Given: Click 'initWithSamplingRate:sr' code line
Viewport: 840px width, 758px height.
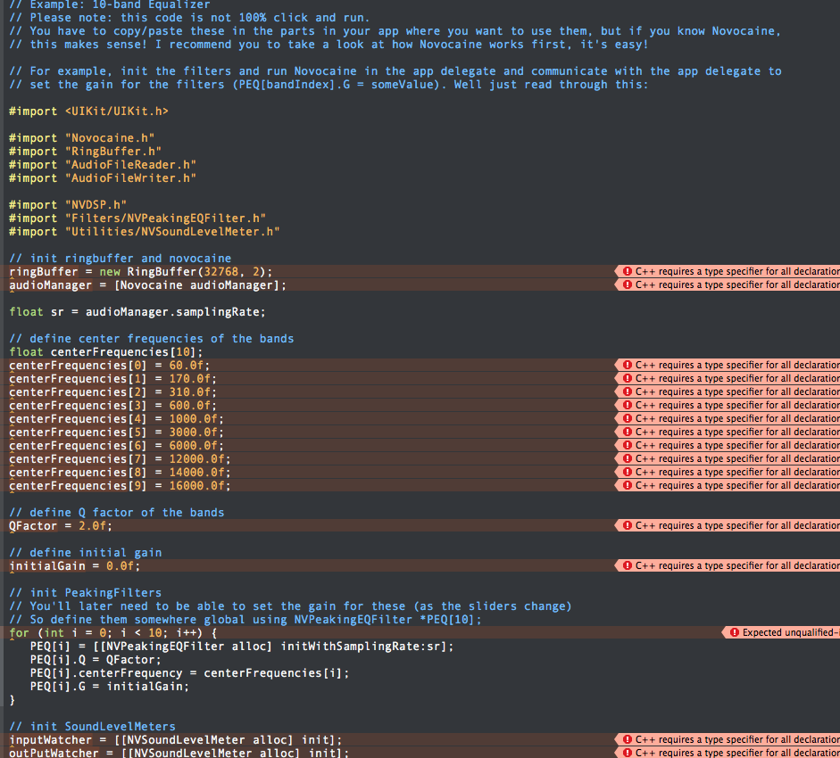Looking at the screenshot, I should pyautogui.click(x=242, y=647).
